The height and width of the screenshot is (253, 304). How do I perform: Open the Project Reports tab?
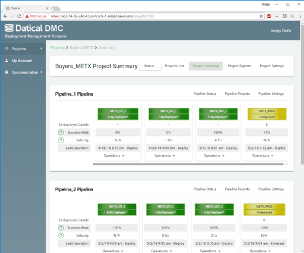tap(240, 66)
